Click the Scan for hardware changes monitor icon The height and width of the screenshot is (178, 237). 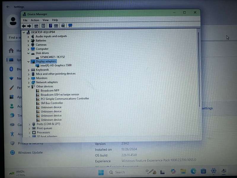pyautogui.click(x=70, y=26)
